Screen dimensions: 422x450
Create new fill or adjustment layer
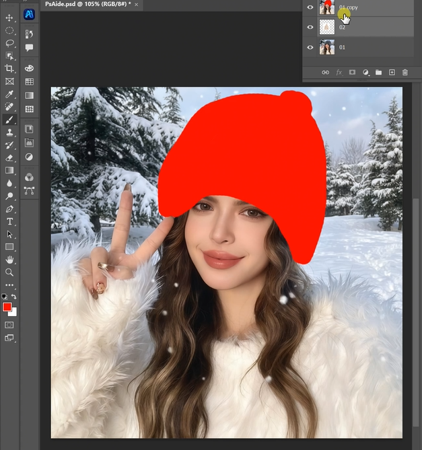point(365,73)
